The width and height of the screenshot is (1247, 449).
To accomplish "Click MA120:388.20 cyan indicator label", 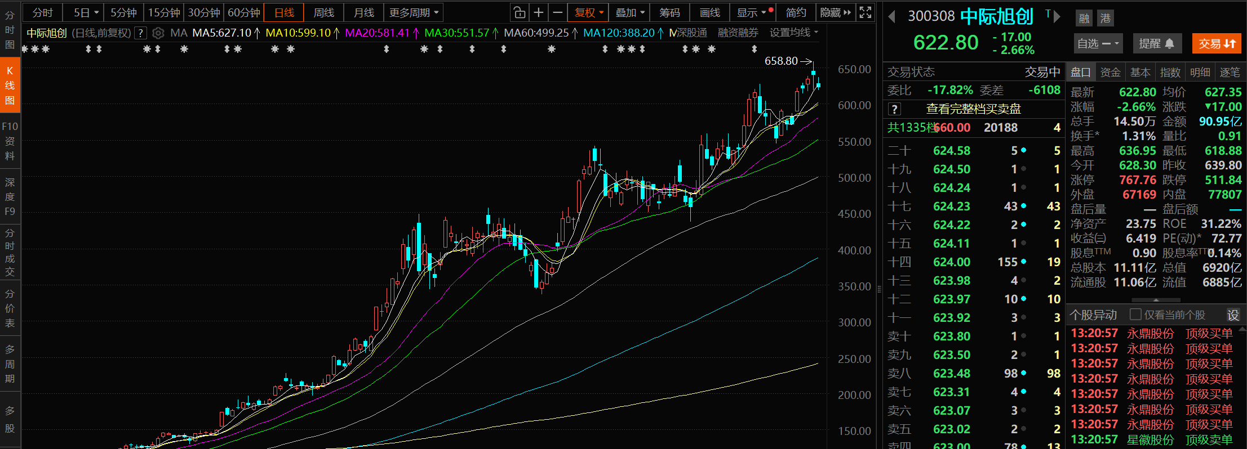I will [619, 33].
